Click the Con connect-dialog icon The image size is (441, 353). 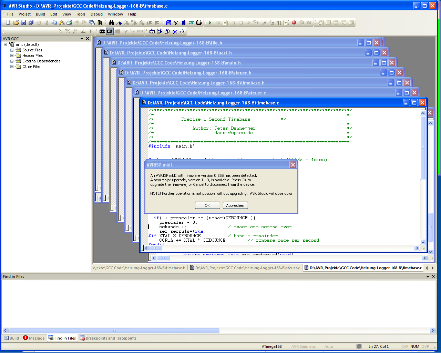pos(102,31)
